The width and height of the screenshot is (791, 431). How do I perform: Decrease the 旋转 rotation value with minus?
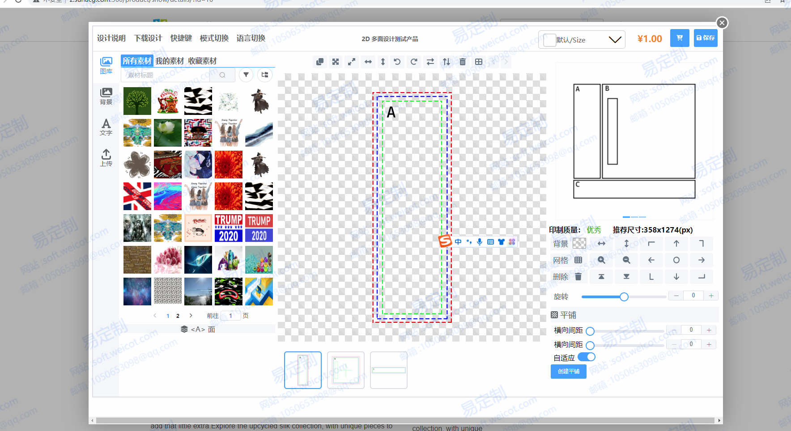coord(676,296)
